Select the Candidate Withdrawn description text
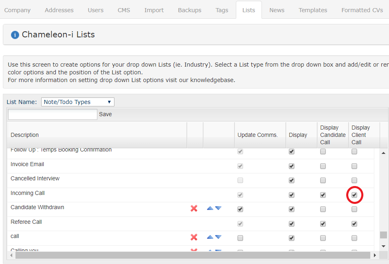Viewport: 389px width, 264px height. (37, 207)
